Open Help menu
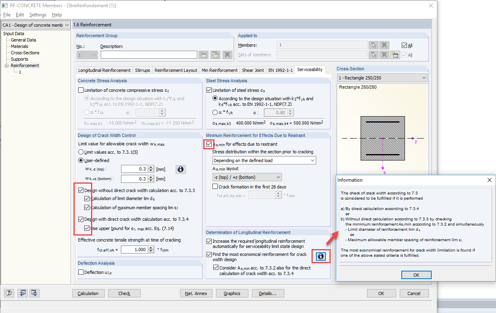 (57, 15)
